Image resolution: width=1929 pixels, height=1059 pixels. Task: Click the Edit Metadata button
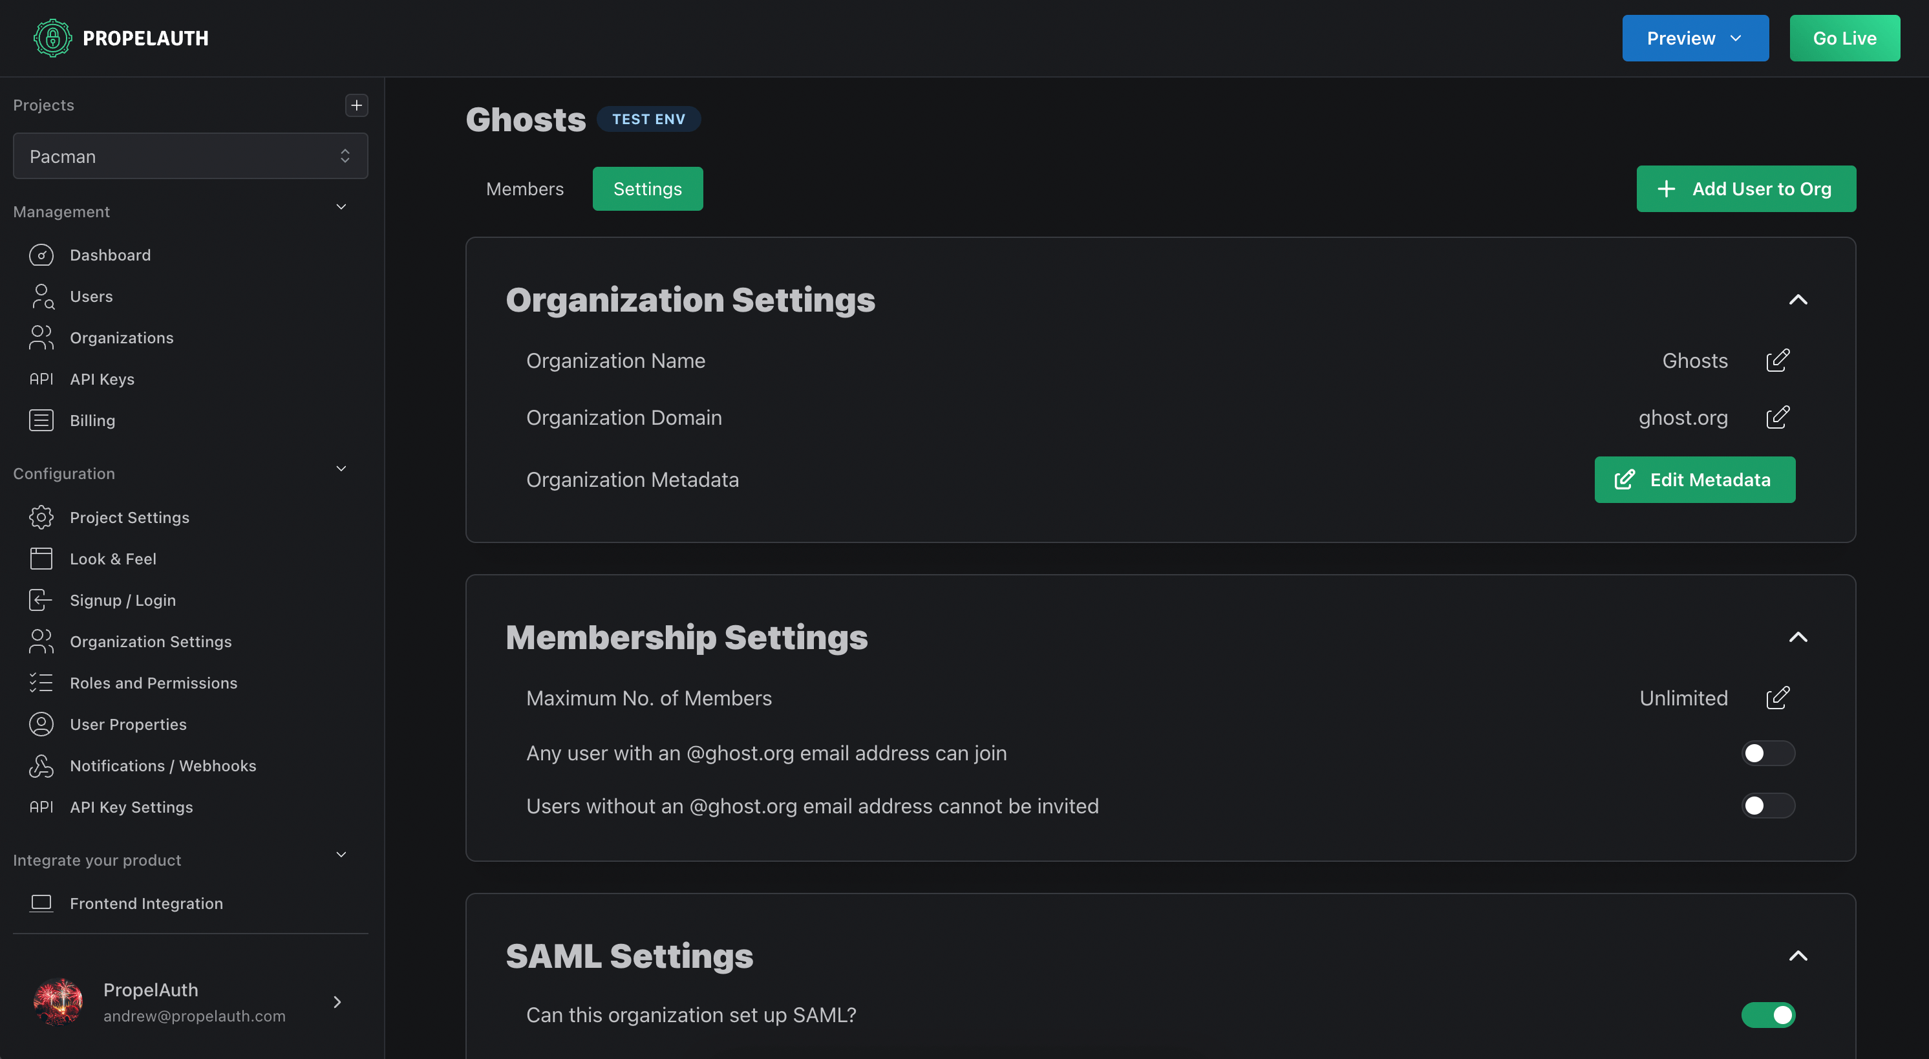pyautogui.click(x=1694, y=479)
